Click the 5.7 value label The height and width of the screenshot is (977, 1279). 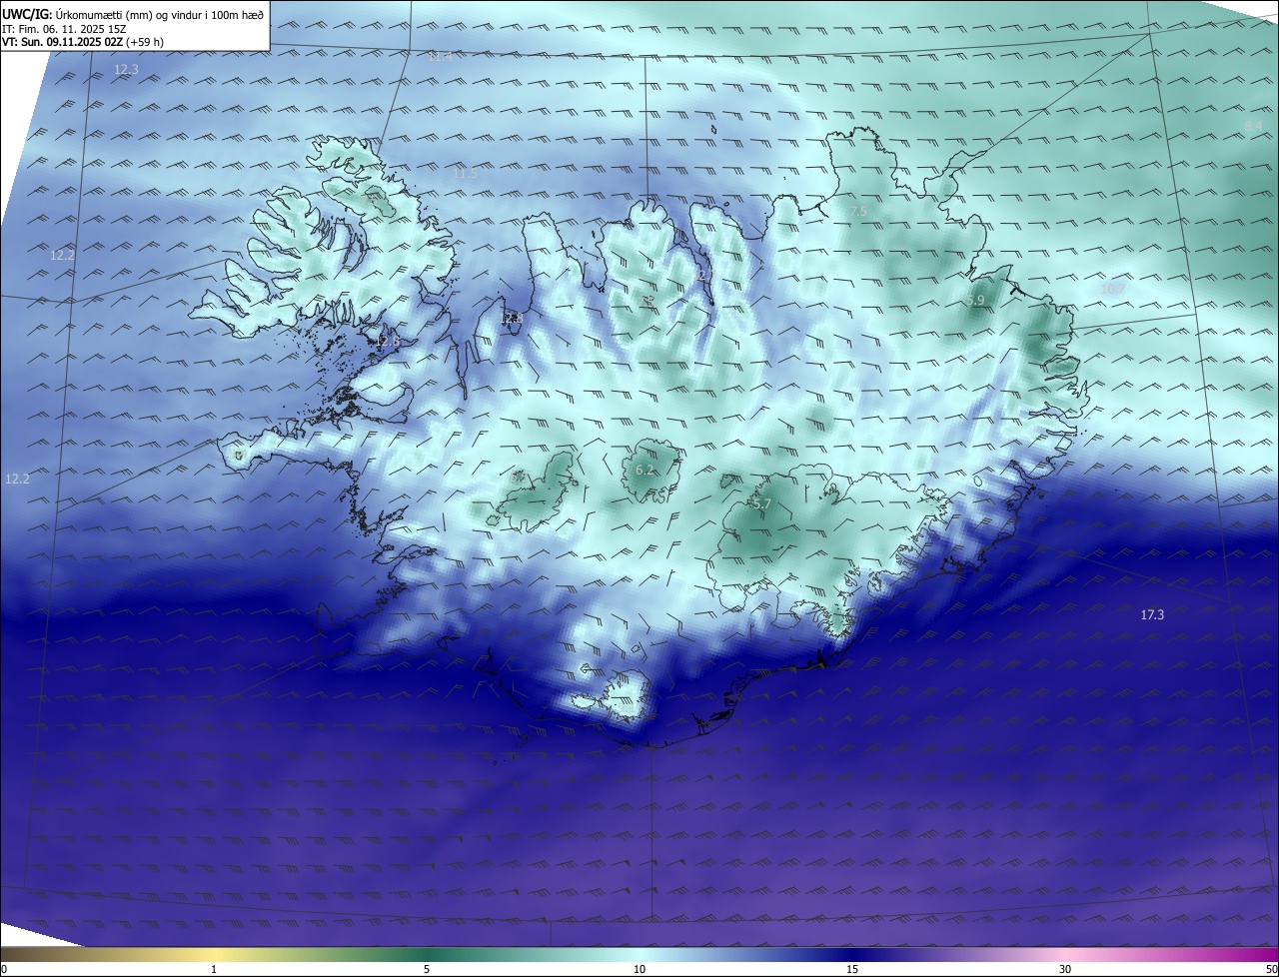click(x=761, y=505)
